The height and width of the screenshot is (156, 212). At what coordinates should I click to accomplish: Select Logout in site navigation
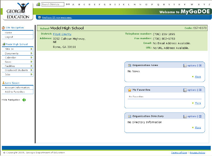pyautogui.click(x=18, y=37)
